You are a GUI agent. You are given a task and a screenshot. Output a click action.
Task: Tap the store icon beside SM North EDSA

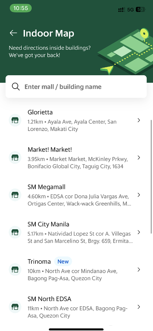pyautogui.click(x=15, y=307)
